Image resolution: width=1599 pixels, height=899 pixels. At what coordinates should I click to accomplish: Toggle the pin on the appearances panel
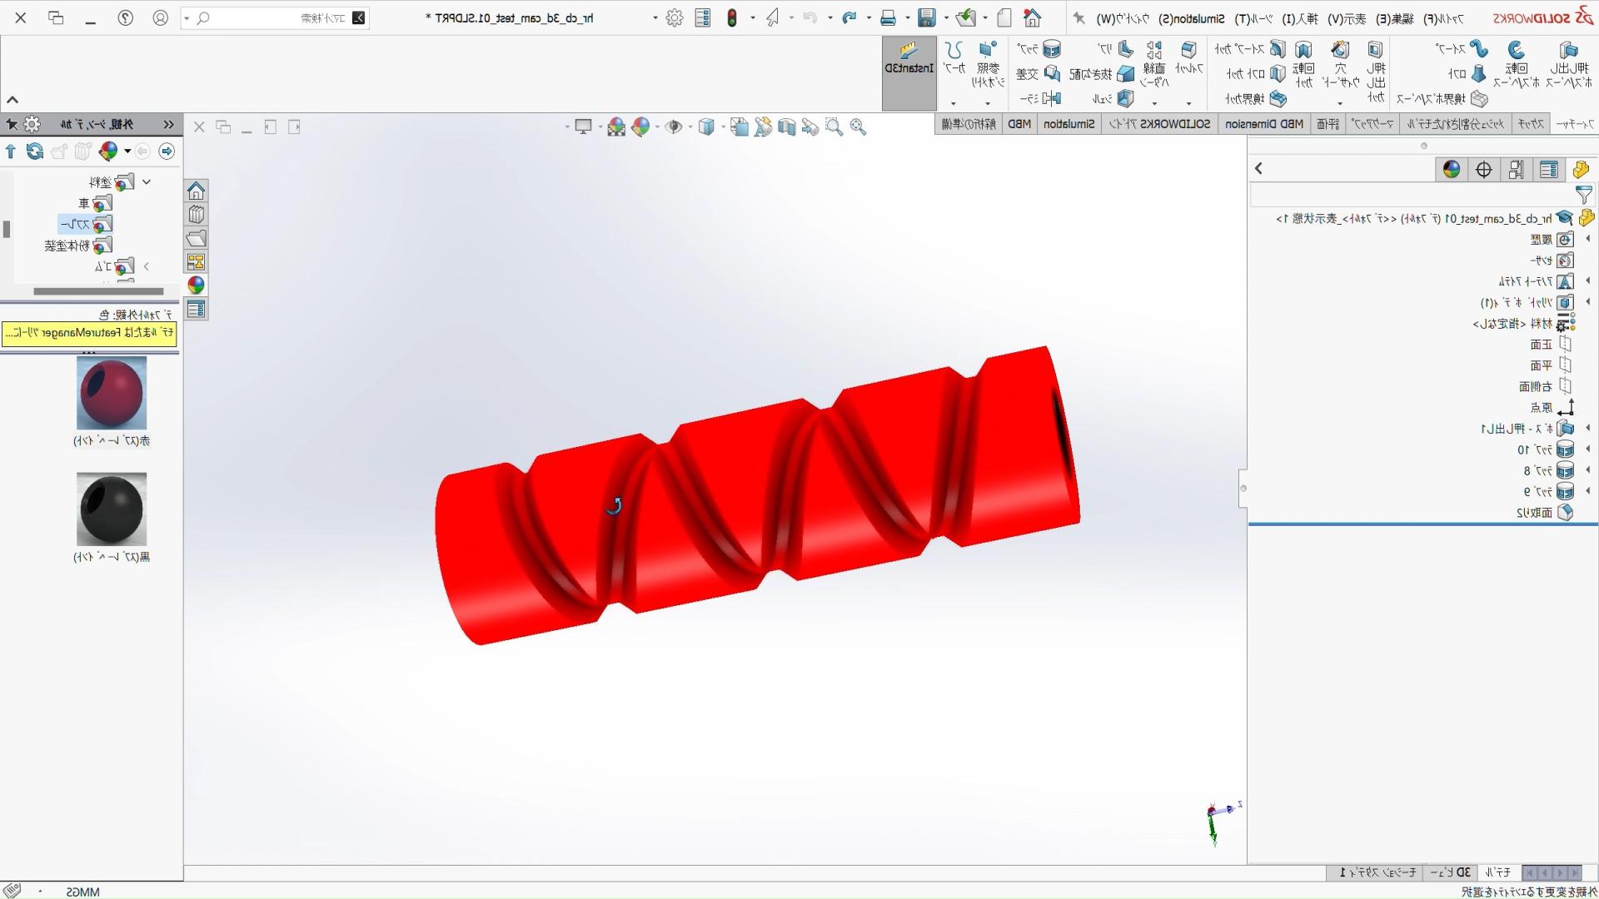12,124
